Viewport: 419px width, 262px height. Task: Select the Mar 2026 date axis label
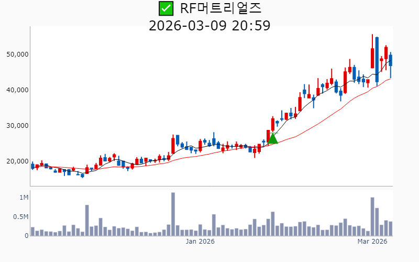(x=372, y=242)
